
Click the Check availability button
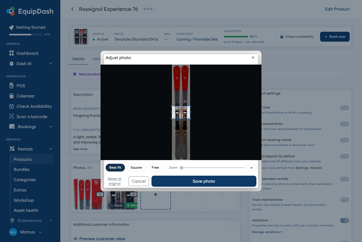coord(297,37)
